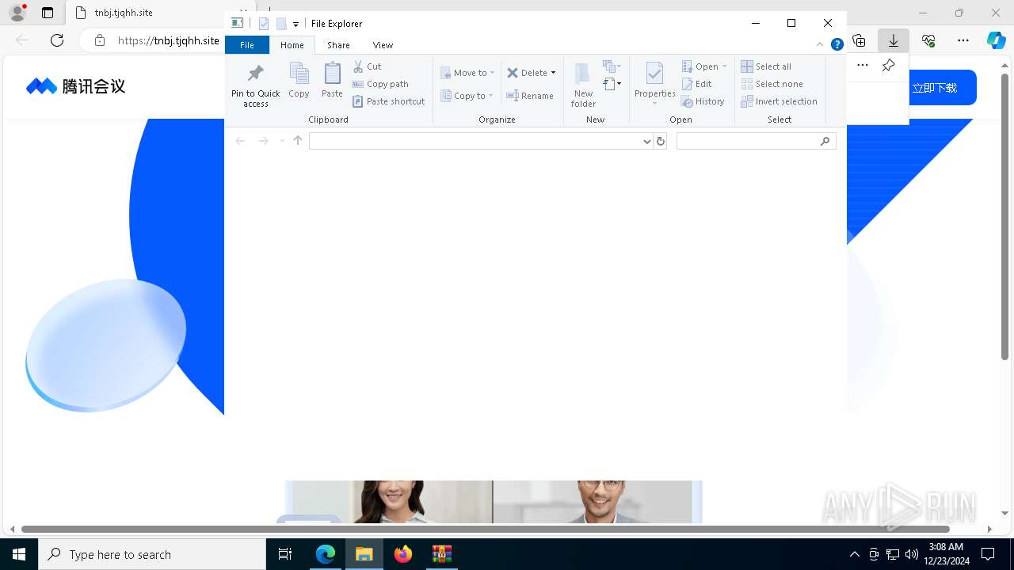Reload the page in Edge
Image resolution: width=1014 pixels, height=570 pixels.
coord(57,40)
